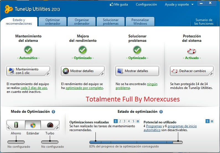220x153 pixels.
Task: Select Ahorro battery mode
Action: [x=16, y=125]
